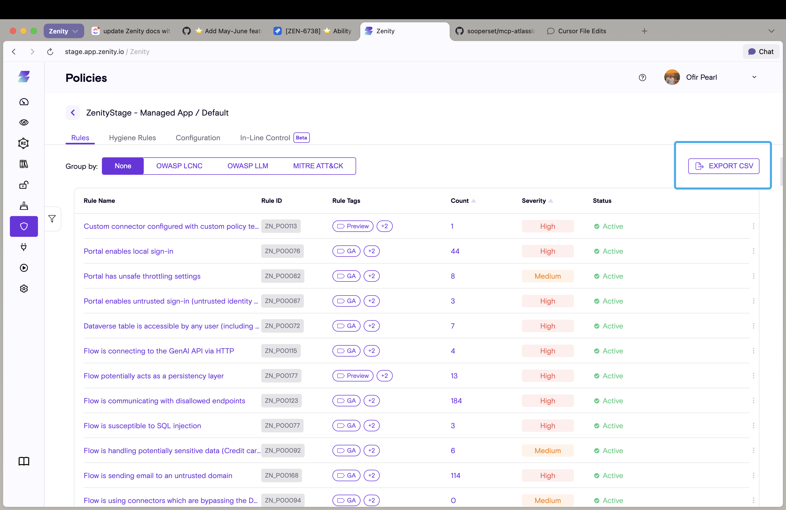Group rules by OWASP LCNC

pyautogui.click(x=179, y=166)
